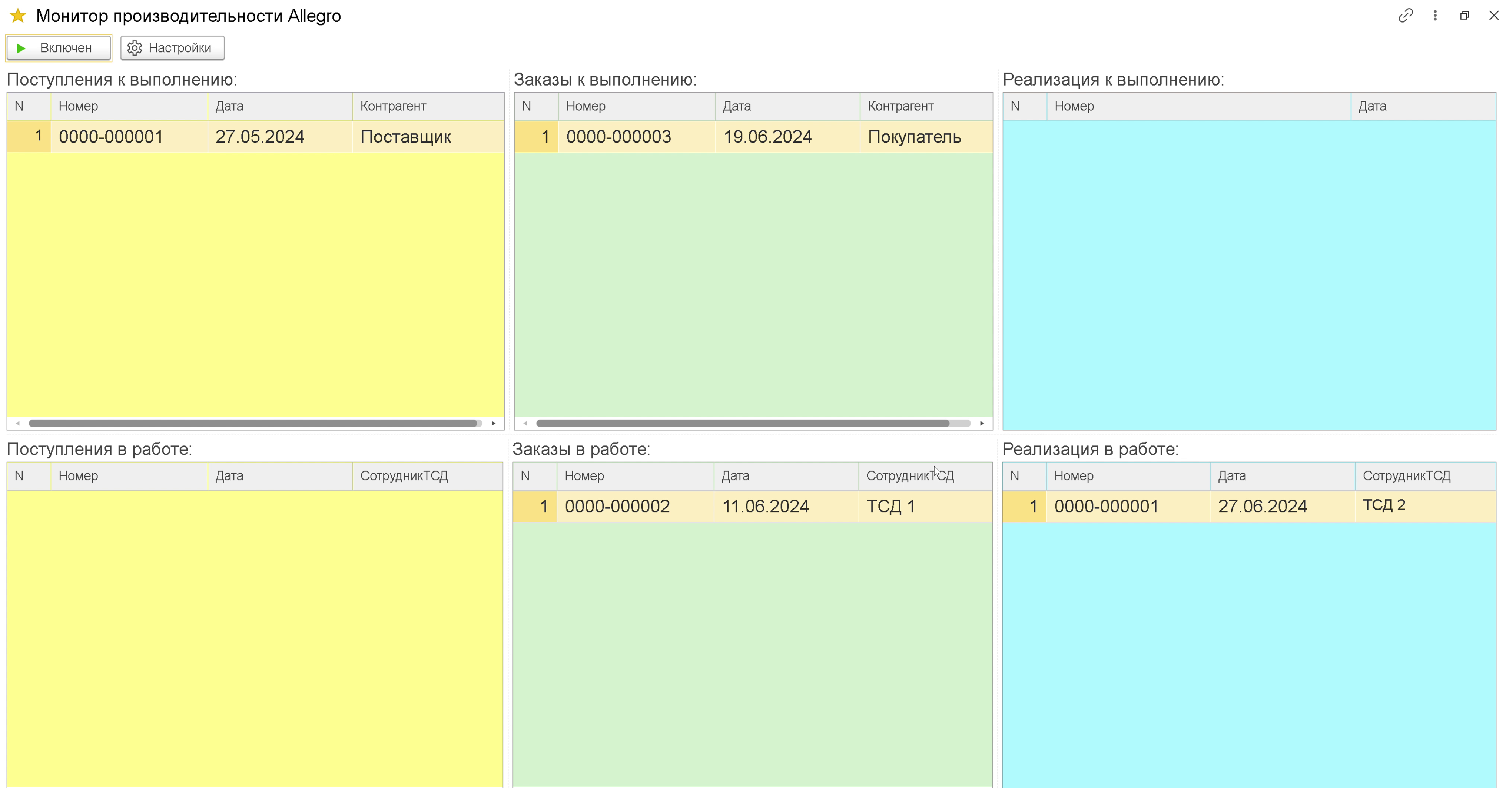Close the Allegro monitor window

coord(1494,15)
